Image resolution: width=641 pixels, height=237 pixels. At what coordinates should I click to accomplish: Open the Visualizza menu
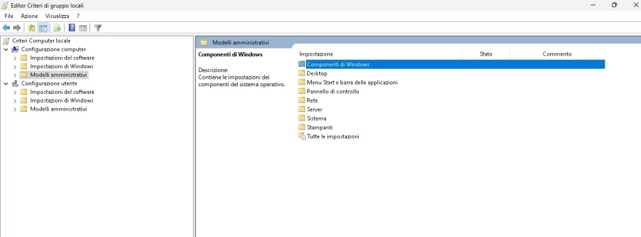coord(57,16)
